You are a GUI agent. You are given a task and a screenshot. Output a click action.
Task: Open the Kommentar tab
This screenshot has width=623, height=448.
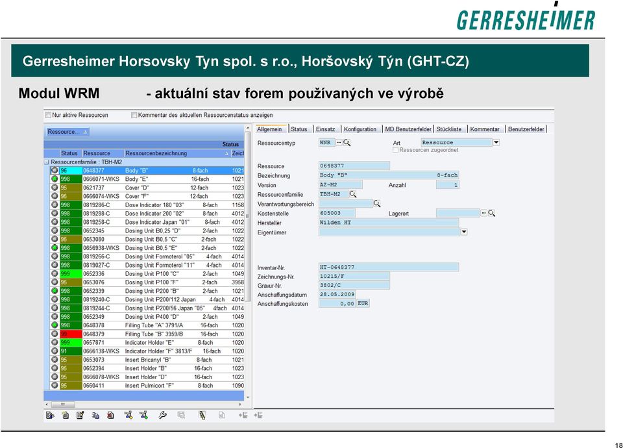point(485,129)
